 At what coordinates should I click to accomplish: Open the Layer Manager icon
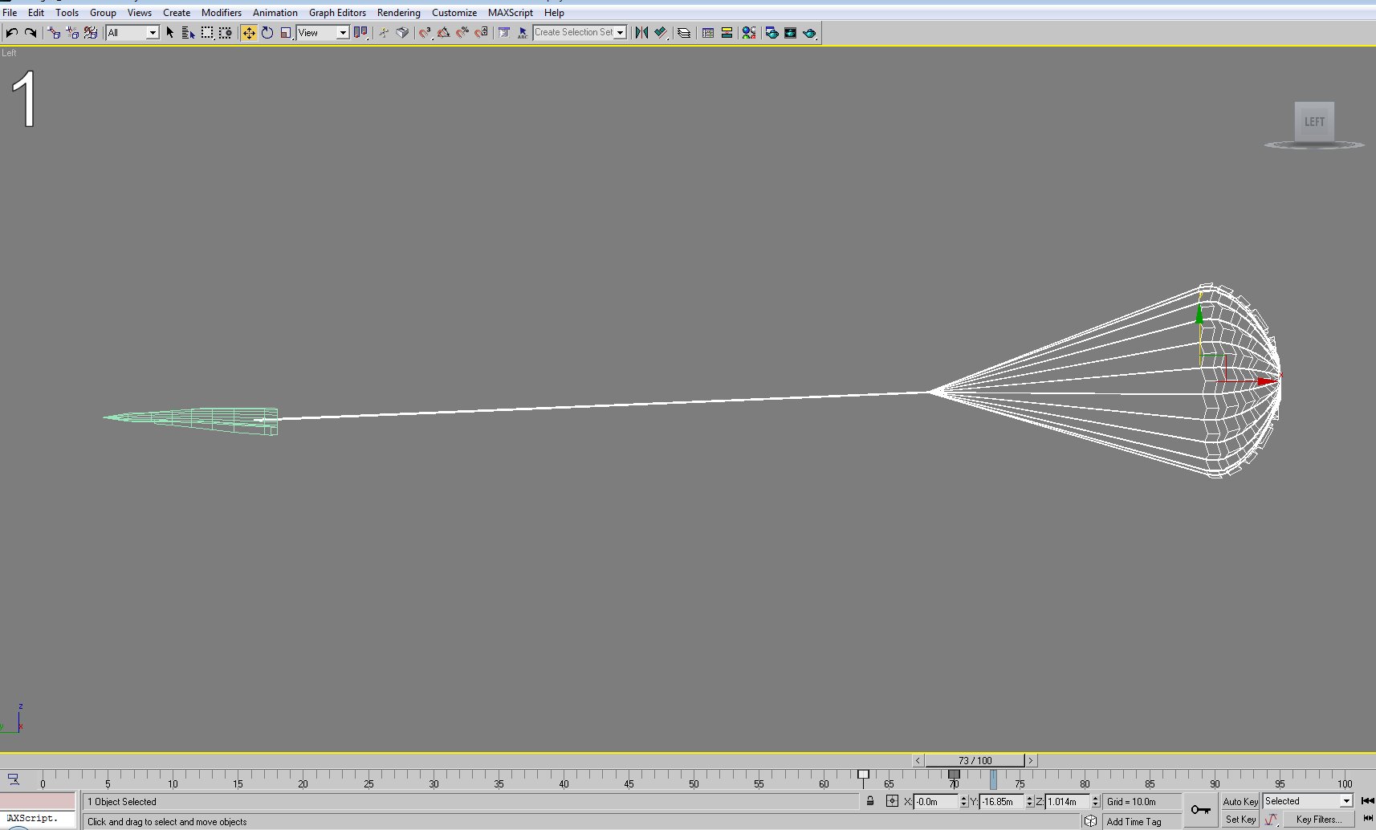(x=684, y=33)
